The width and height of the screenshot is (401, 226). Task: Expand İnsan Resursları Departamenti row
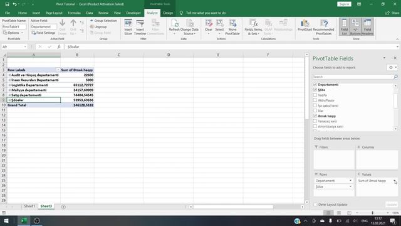click(x=10, y=80)
